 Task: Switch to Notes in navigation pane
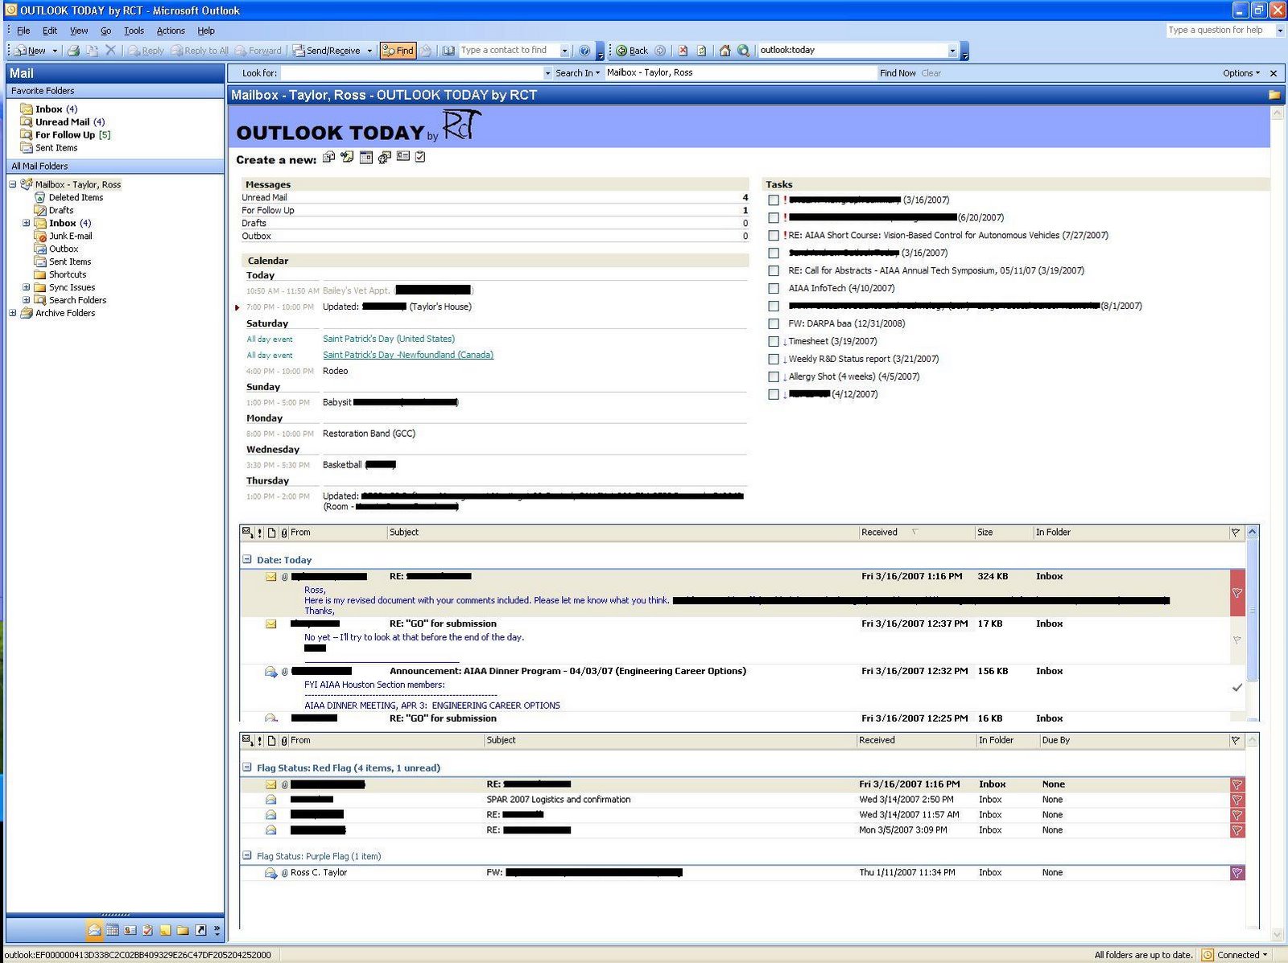click(165, 930)
